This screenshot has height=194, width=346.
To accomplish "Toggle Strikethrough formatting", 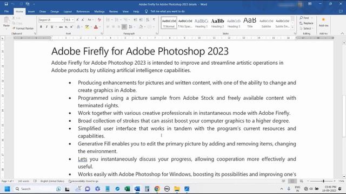I will pos(61,27).
